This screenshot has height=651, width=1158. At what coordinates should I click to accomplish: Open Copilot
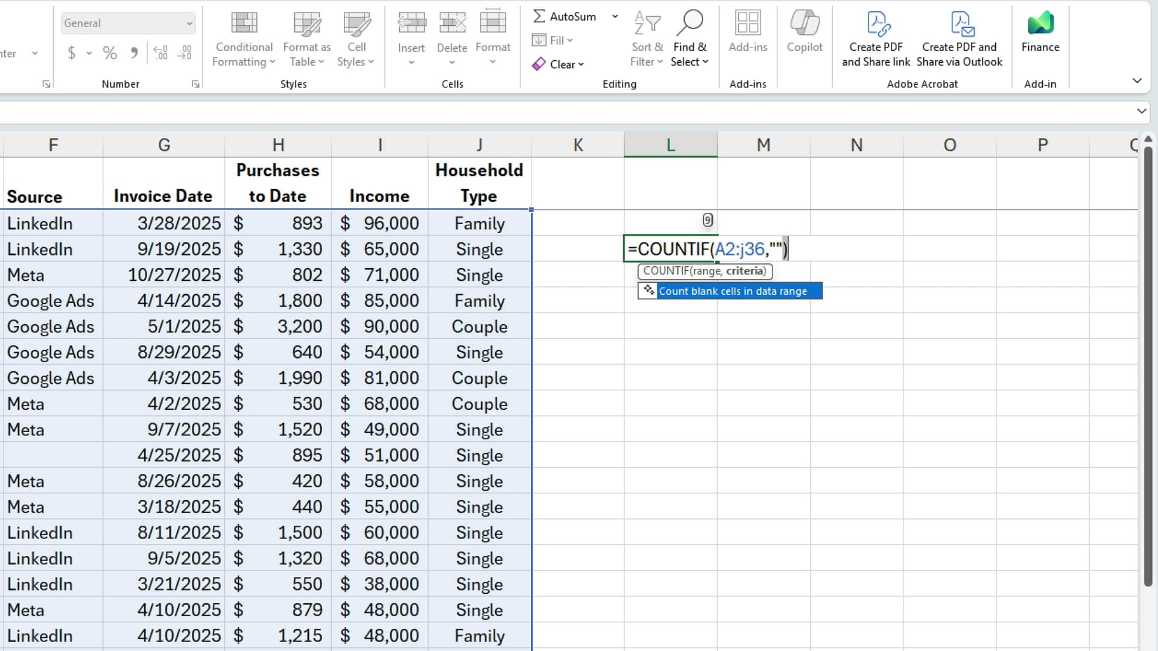804,33
